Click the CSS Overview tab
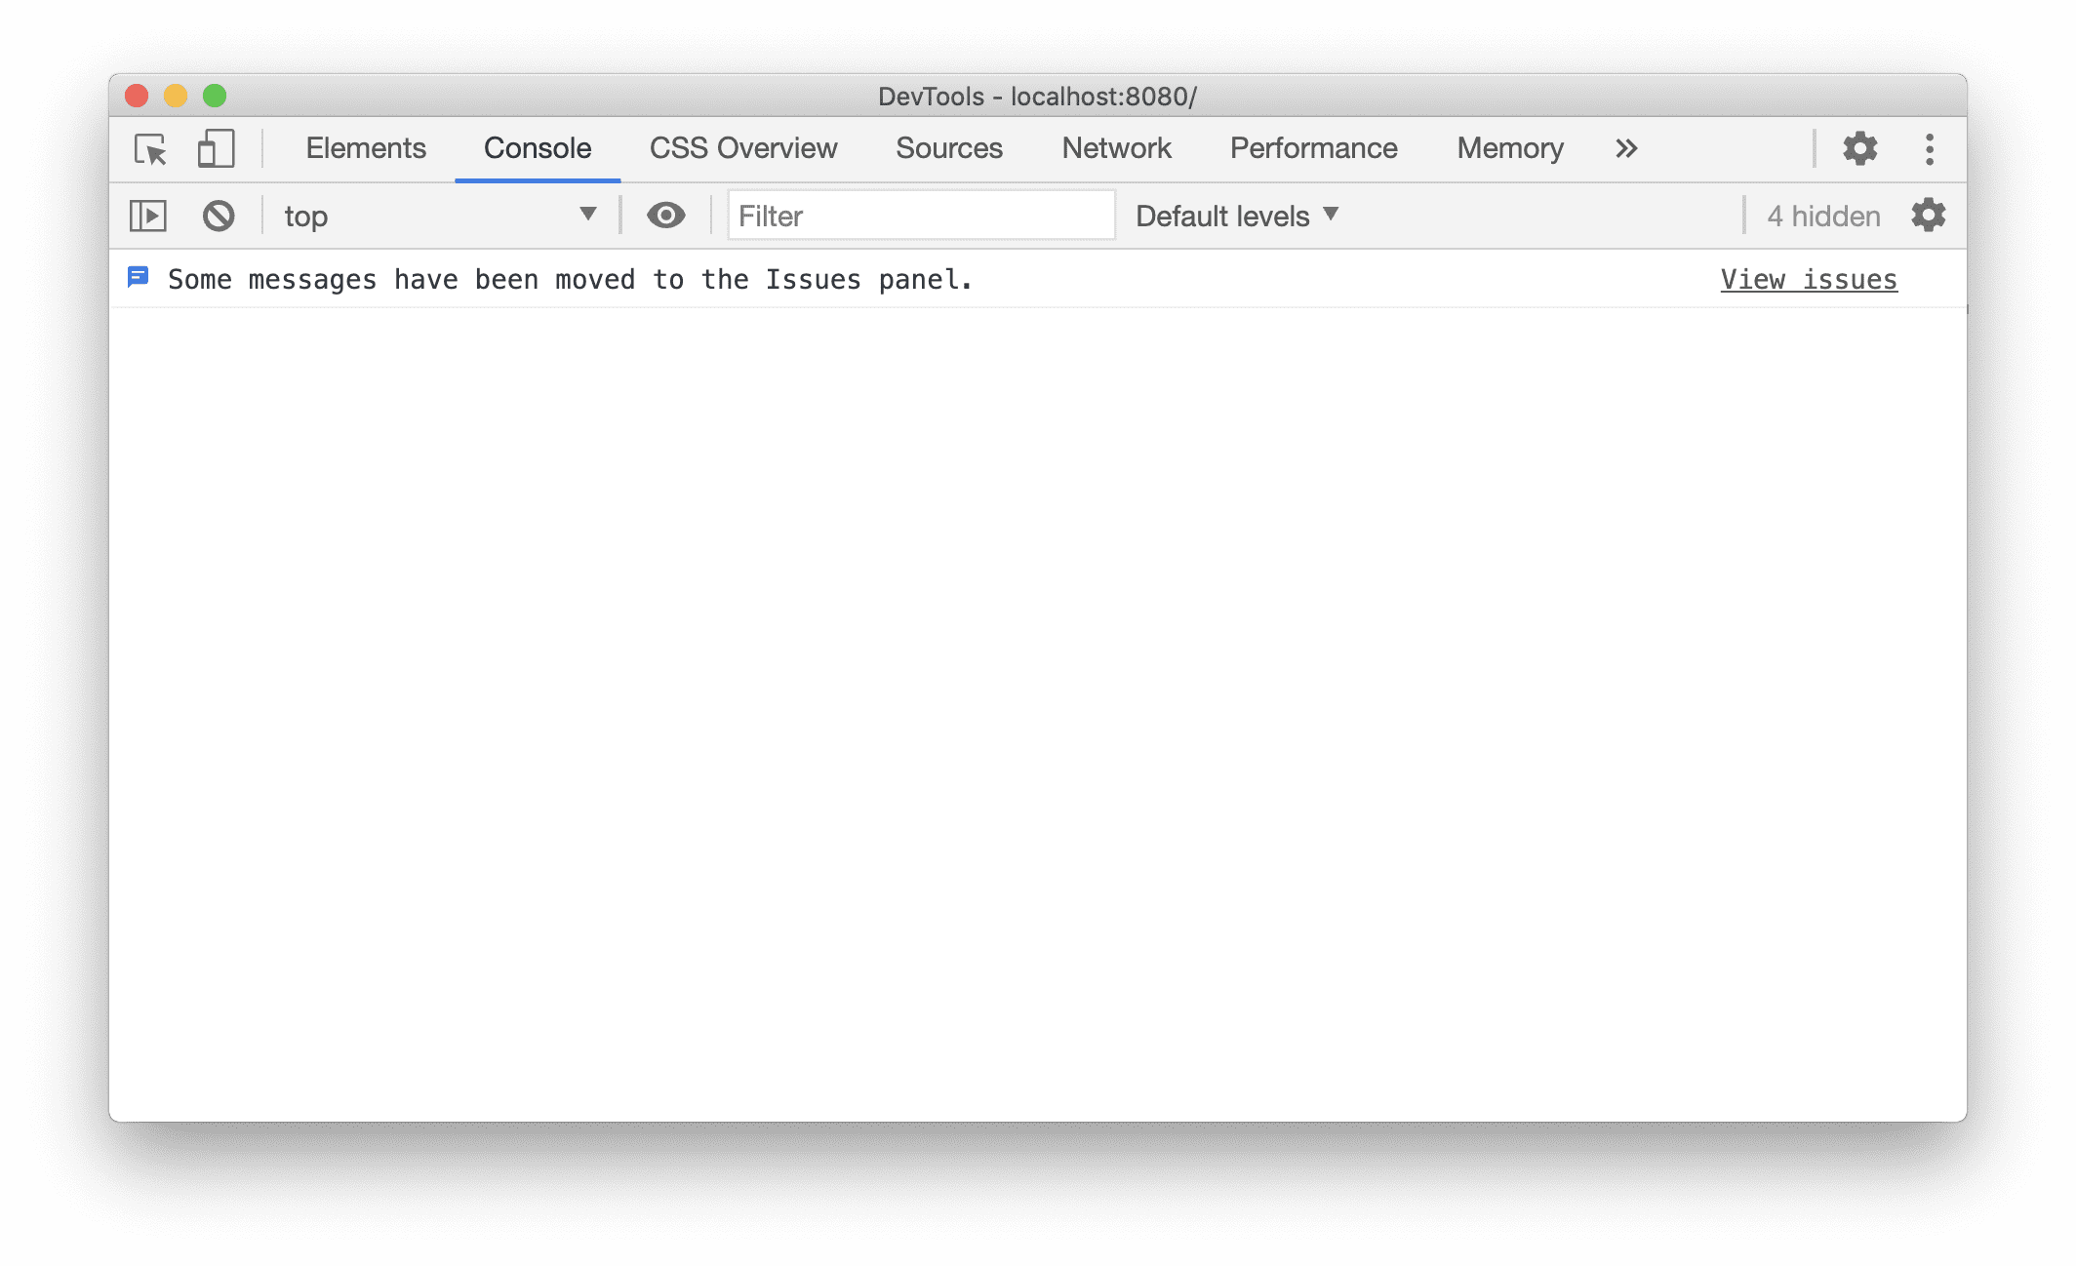This screenshot has height=1266, width=2076. 741,146
